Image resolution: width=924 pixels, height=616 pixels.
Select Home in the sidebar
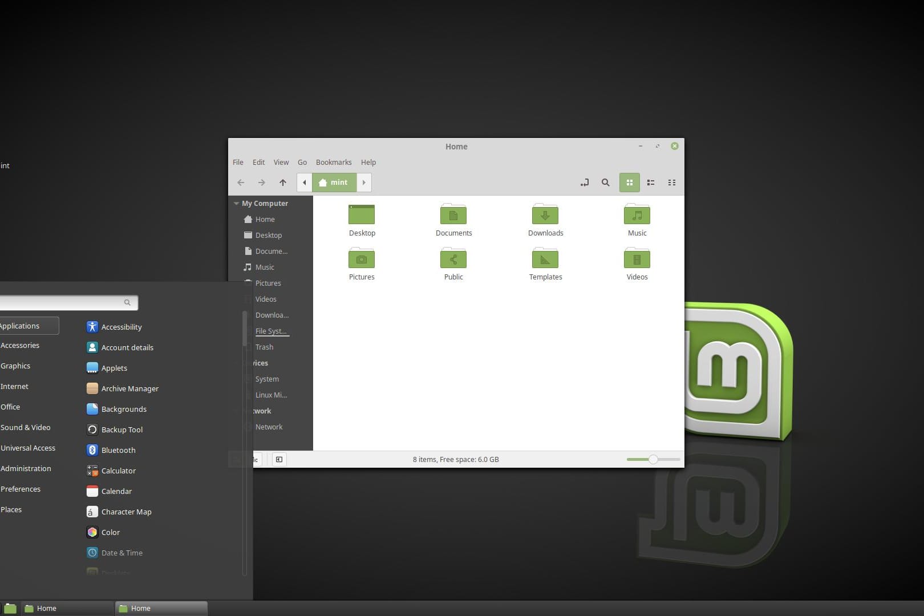265,219
